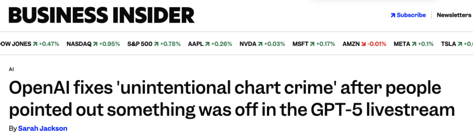Open the TSLA stock ticker
This screenshot has height=136, width=473.
[x=457, y=44]
